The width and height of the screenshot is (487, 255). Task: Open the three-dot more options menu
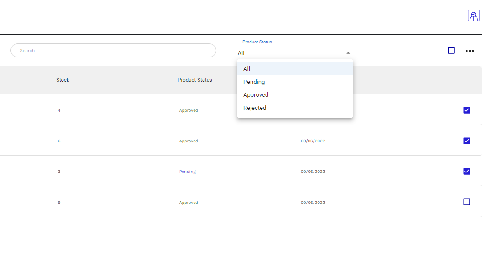tap(470, 51)
